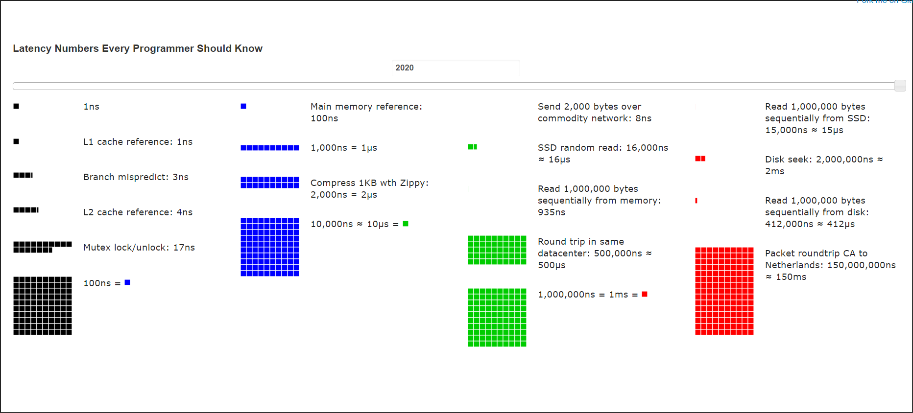Click the blue square for Main memory reference
Image resolution: width=913 pixels, height=413 pixels.
243,106
